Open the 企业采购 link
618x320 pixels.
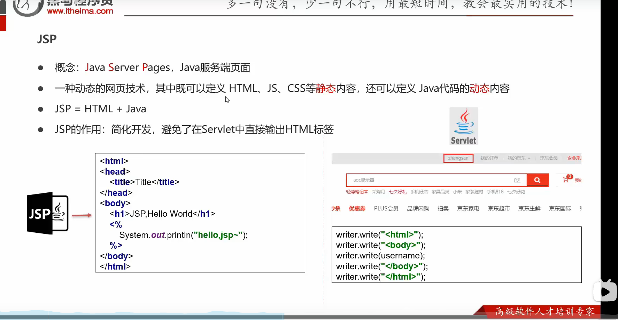coord(574,158)
